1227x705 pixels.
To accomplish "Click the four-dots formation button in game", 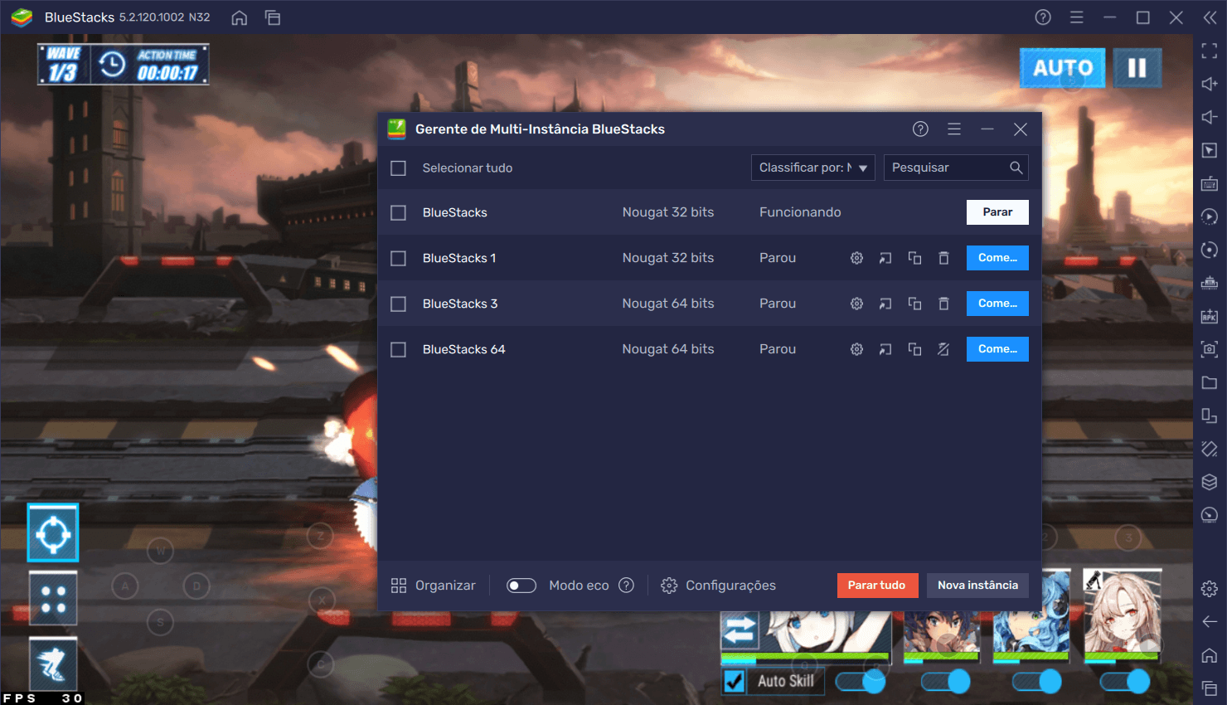I will click(53, 598).
